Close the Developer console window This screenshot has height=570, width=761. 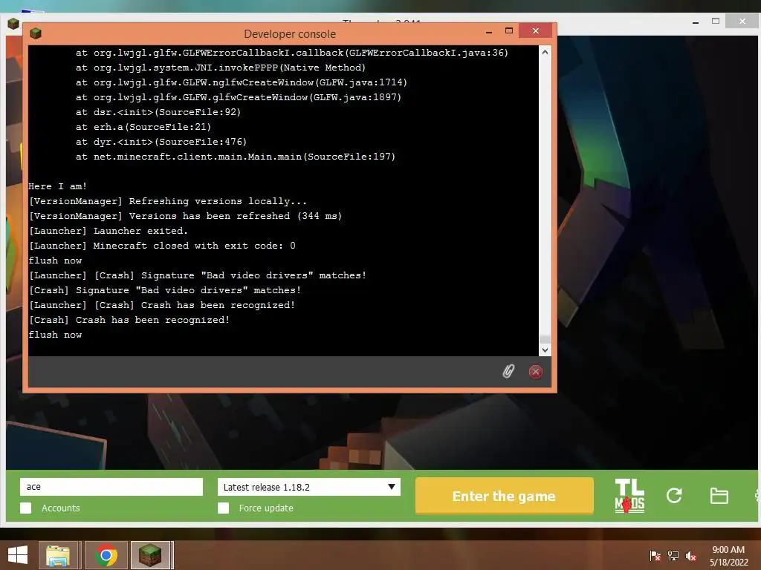(x=535, y=30)
